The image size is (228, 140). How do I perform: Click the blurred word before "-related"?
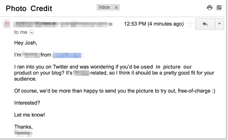point(81,73)
